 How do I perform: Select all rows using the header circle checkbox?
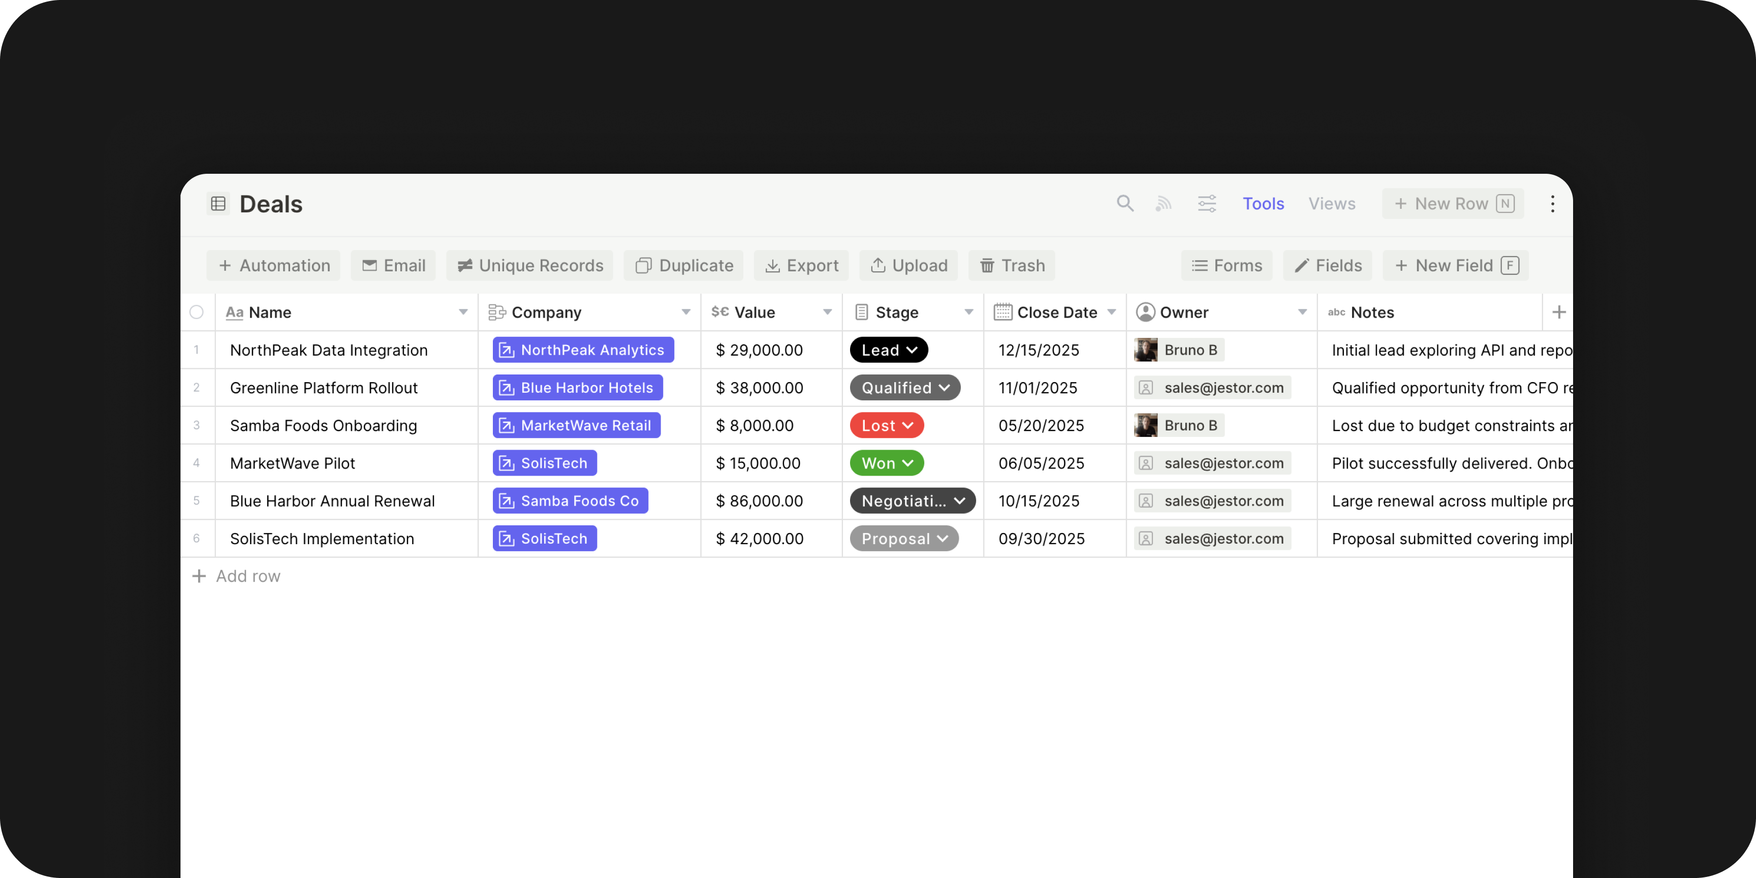tap(197, 311)
